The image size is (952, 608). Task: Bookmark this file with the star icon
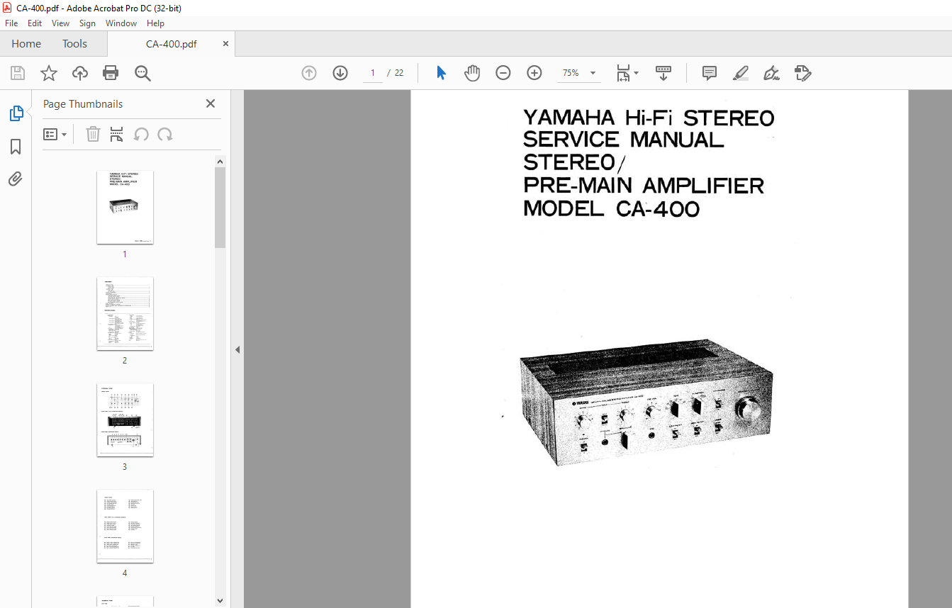[49, 73]
